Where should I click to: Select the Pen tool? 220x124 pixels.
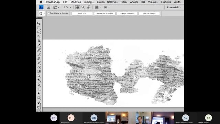tap(39, 85)
